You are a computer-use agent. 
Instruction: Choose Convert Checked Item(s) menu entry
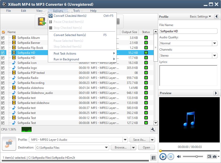(82, 16)
